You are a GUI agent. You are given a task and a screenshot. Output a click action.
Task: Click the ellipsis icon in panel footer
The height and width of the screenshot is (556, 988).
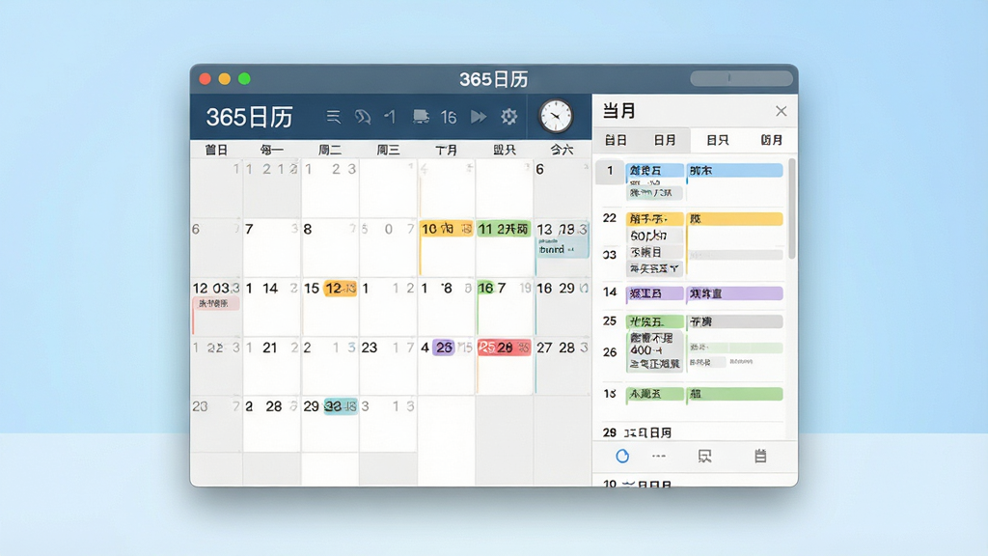coord(659,456)
